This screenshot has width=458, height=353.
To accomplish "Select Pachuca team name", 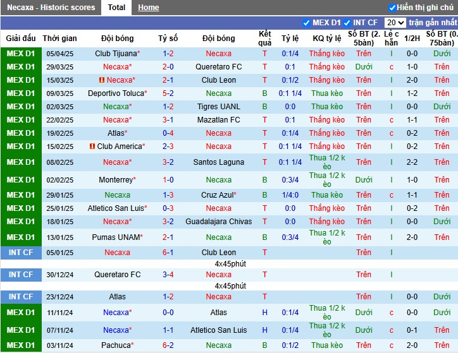I will (x=116, y=345).
